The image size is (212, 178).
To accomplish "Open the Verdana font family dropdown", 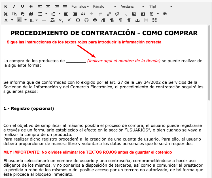I will point(133,7).
